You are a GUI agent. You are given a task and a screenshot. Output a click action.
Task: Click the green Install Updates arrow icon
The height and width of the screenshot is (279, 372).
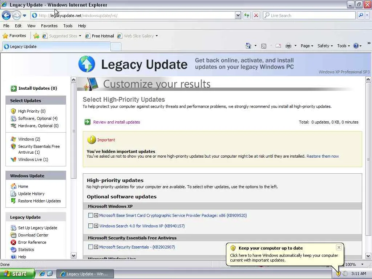click(x=13, y=89)
